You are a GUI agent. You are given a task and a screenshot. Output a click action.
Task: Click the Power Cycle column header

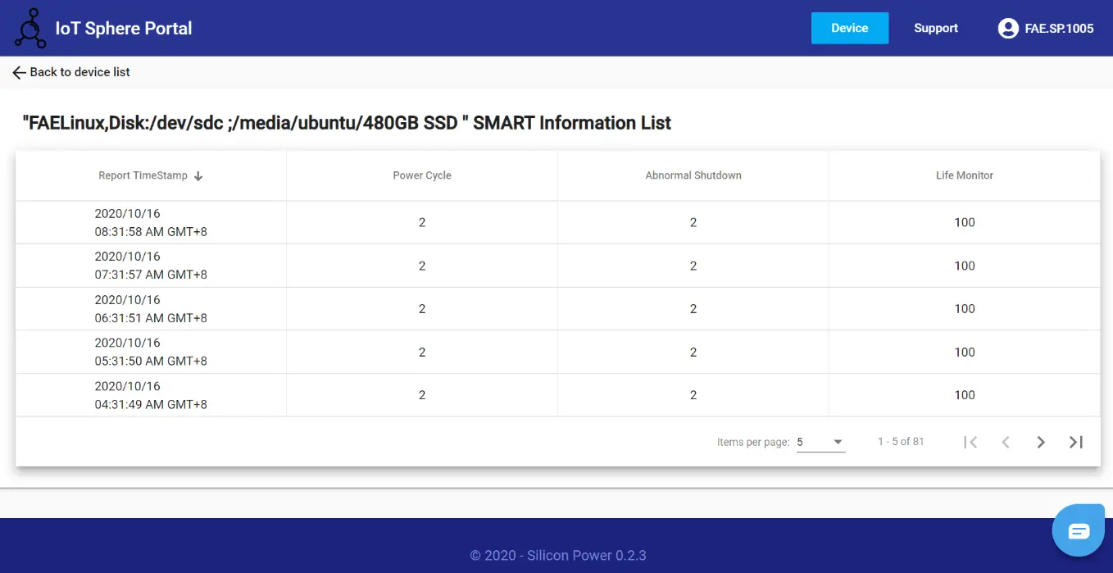pos(422,175)
